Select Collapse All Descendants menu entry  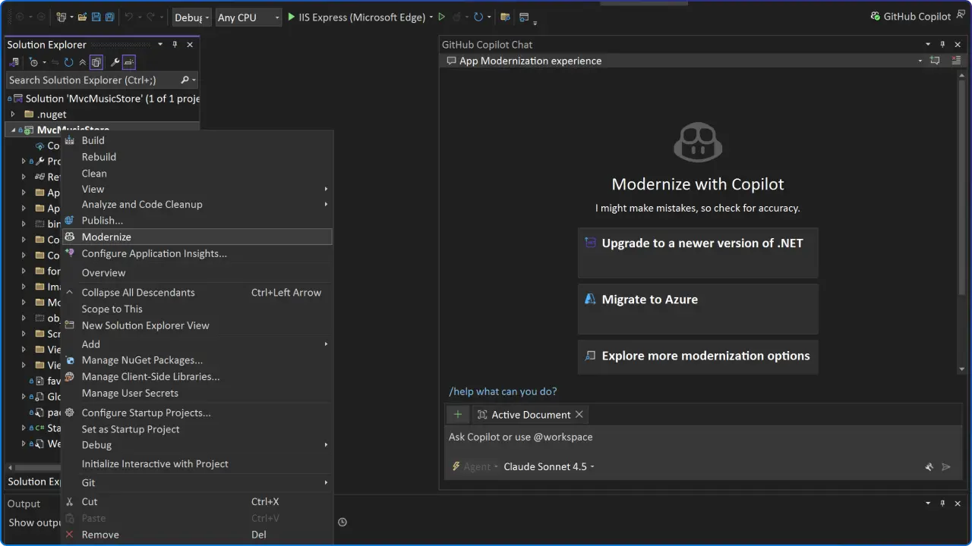197,293
